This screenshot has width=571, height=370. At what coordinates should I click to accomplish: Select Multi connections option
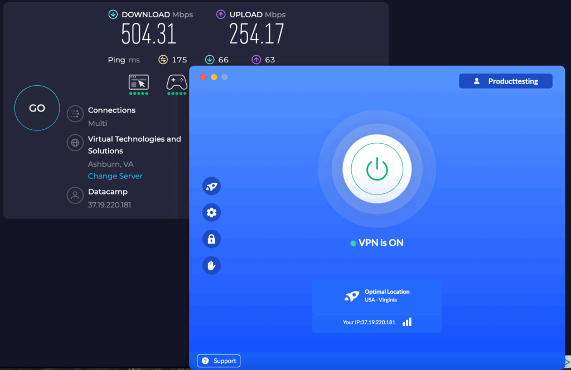98,123
